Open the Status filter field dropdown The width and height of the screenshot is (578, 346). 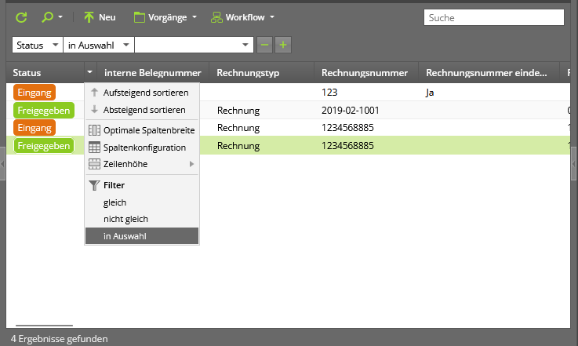[x=37, y=45]
